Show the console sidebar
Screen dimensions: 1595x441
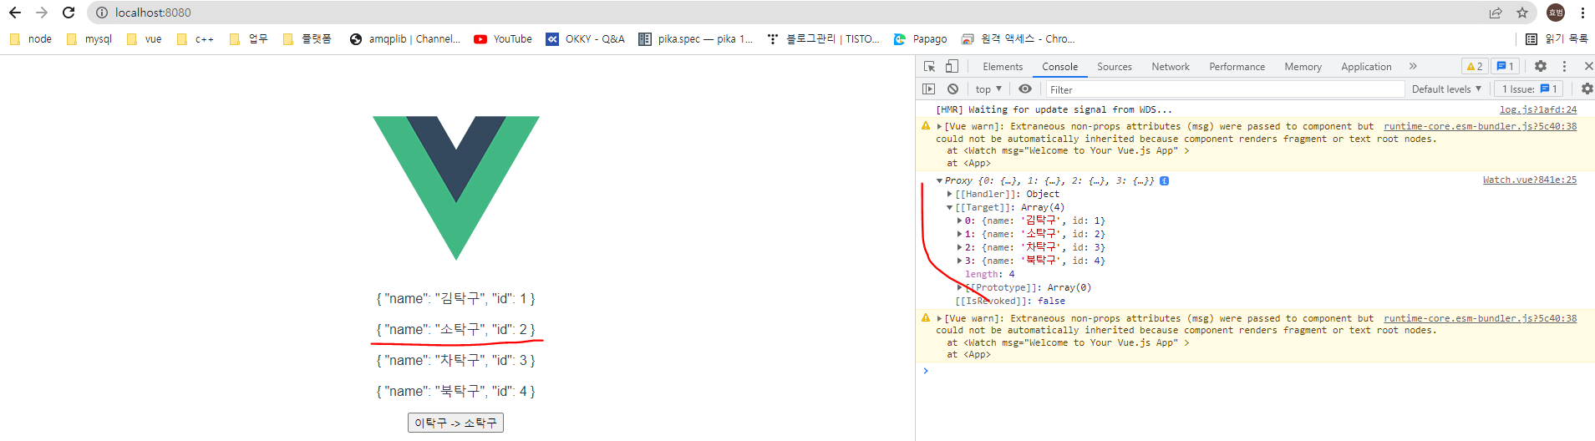928,89
